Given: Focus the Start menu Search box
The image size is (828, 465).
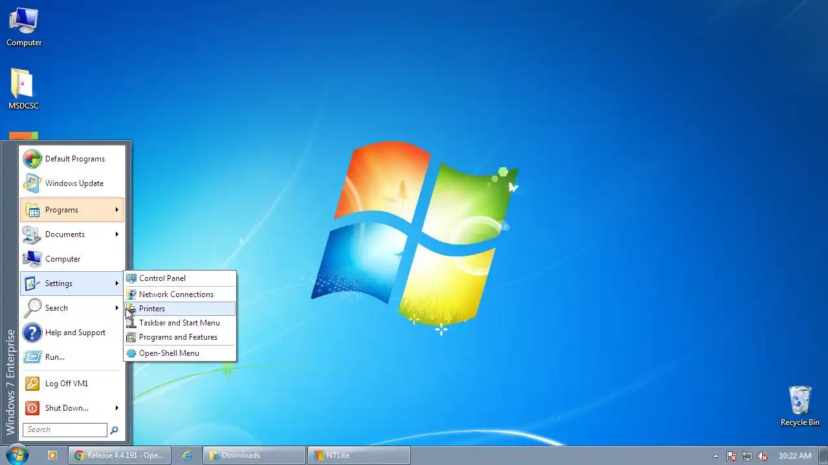Looking at the screenshot, I should pyautogui.click(x=65, y=429).
